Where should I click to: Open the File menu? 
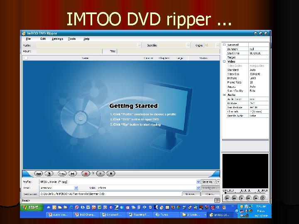(28, 39)
